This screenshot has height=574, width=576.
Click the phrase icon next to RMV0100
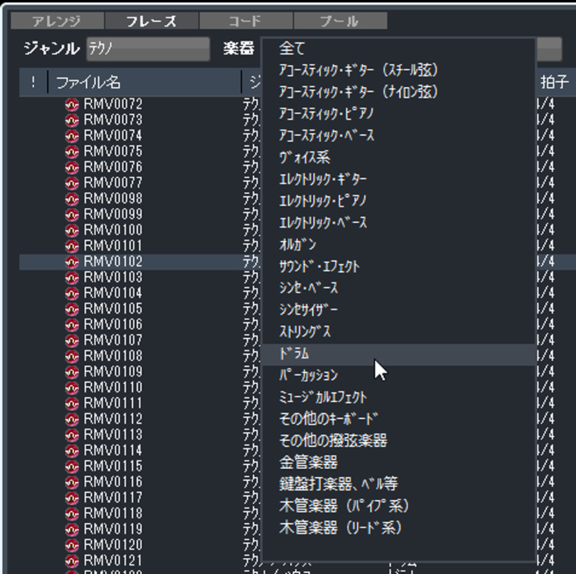click(x=71, y=230)
